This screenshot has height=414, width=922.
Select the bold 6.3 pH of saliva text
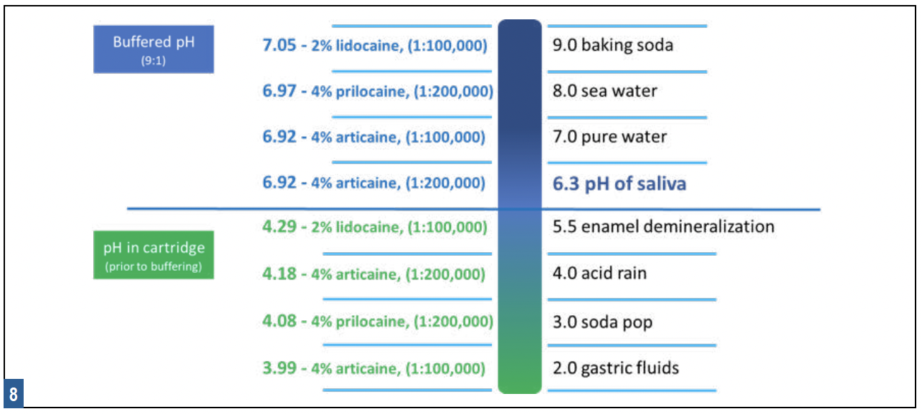[x=619, y=183]
